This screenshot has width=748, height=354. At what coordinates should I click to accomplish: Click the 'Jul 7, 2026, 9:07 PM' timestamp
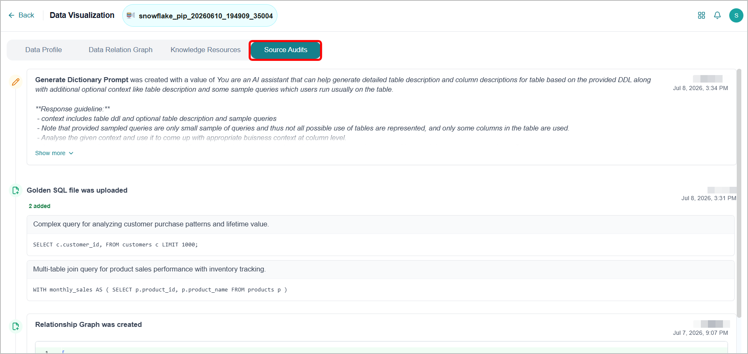700,333
